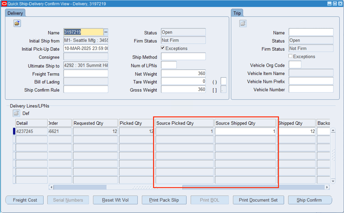Toggle the Trip Exceptions checkbox
The width and height of the screenshot is (344, 213).
(x=291, y=56)
